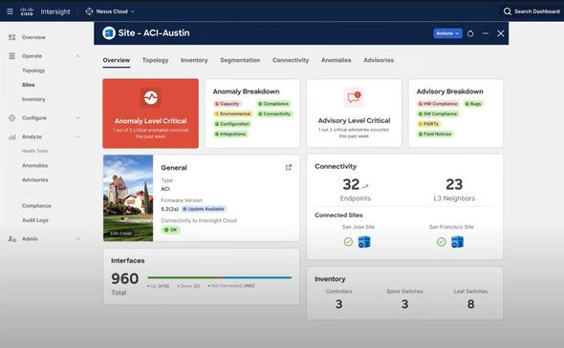This screenshot has height=348, width=564.
Task: Open the Nexus Cloud service dropdown
Action: 110,11
